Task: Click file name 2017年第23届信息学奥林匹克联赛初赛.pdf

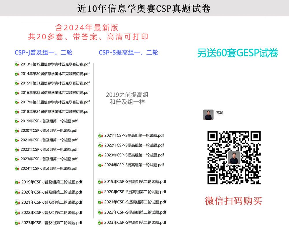Action: 55,102
